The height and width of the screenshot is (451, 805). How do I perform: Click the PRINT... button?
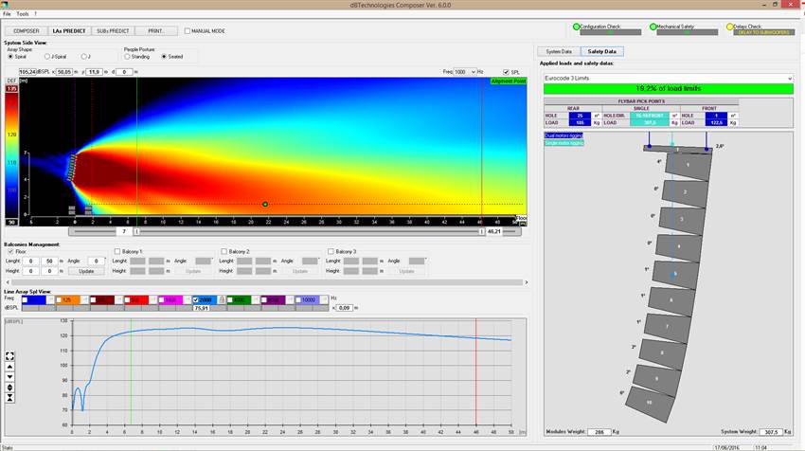[x=156, y=31]
